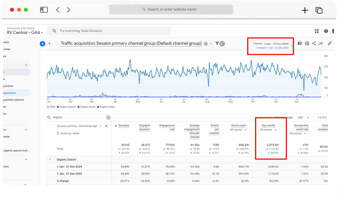This screenshot has width=337, height=197.
Task: Go forward with the browser forward arrow
Action: pyautogui.click(x=68, y=10)
